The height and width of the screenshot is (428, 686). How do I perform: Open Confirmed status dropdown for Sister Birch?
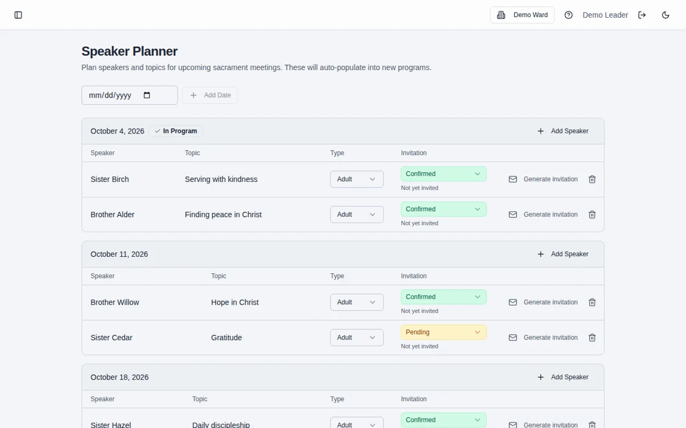(444, 174)
